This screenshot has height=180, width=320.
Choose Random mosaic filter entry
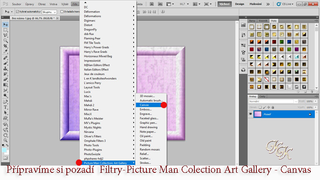[x=151, y=149]
